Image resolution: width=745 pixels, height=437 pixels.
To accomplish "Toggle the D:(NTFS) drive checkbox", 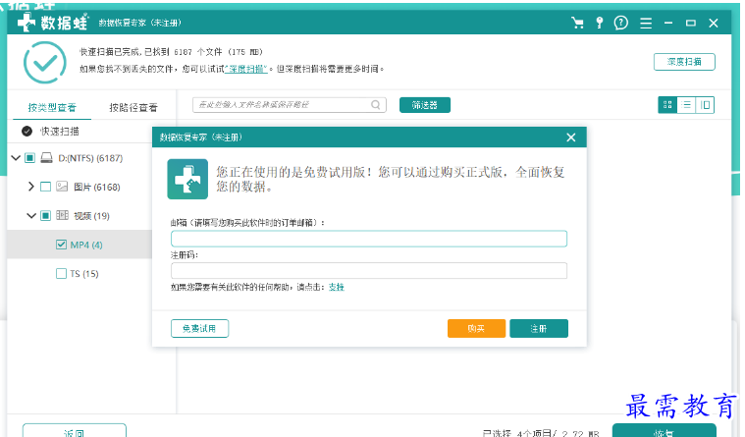I will tap(29, 158).
